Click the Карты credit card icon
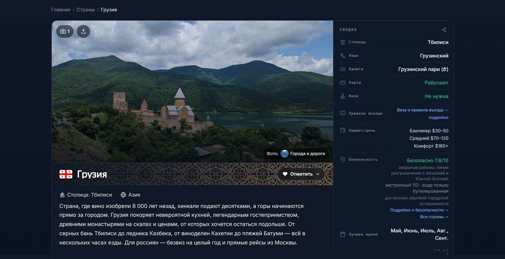 343,83
